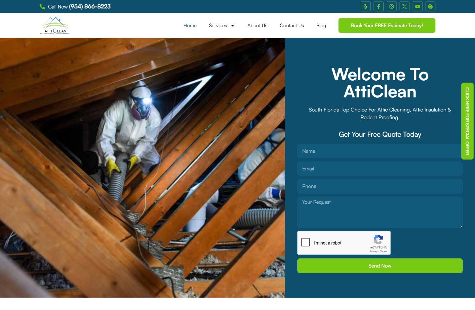The image size is (475, 310).
Task: Open the Click Here For Special Offer tab
Action: [x=467, y=121]
